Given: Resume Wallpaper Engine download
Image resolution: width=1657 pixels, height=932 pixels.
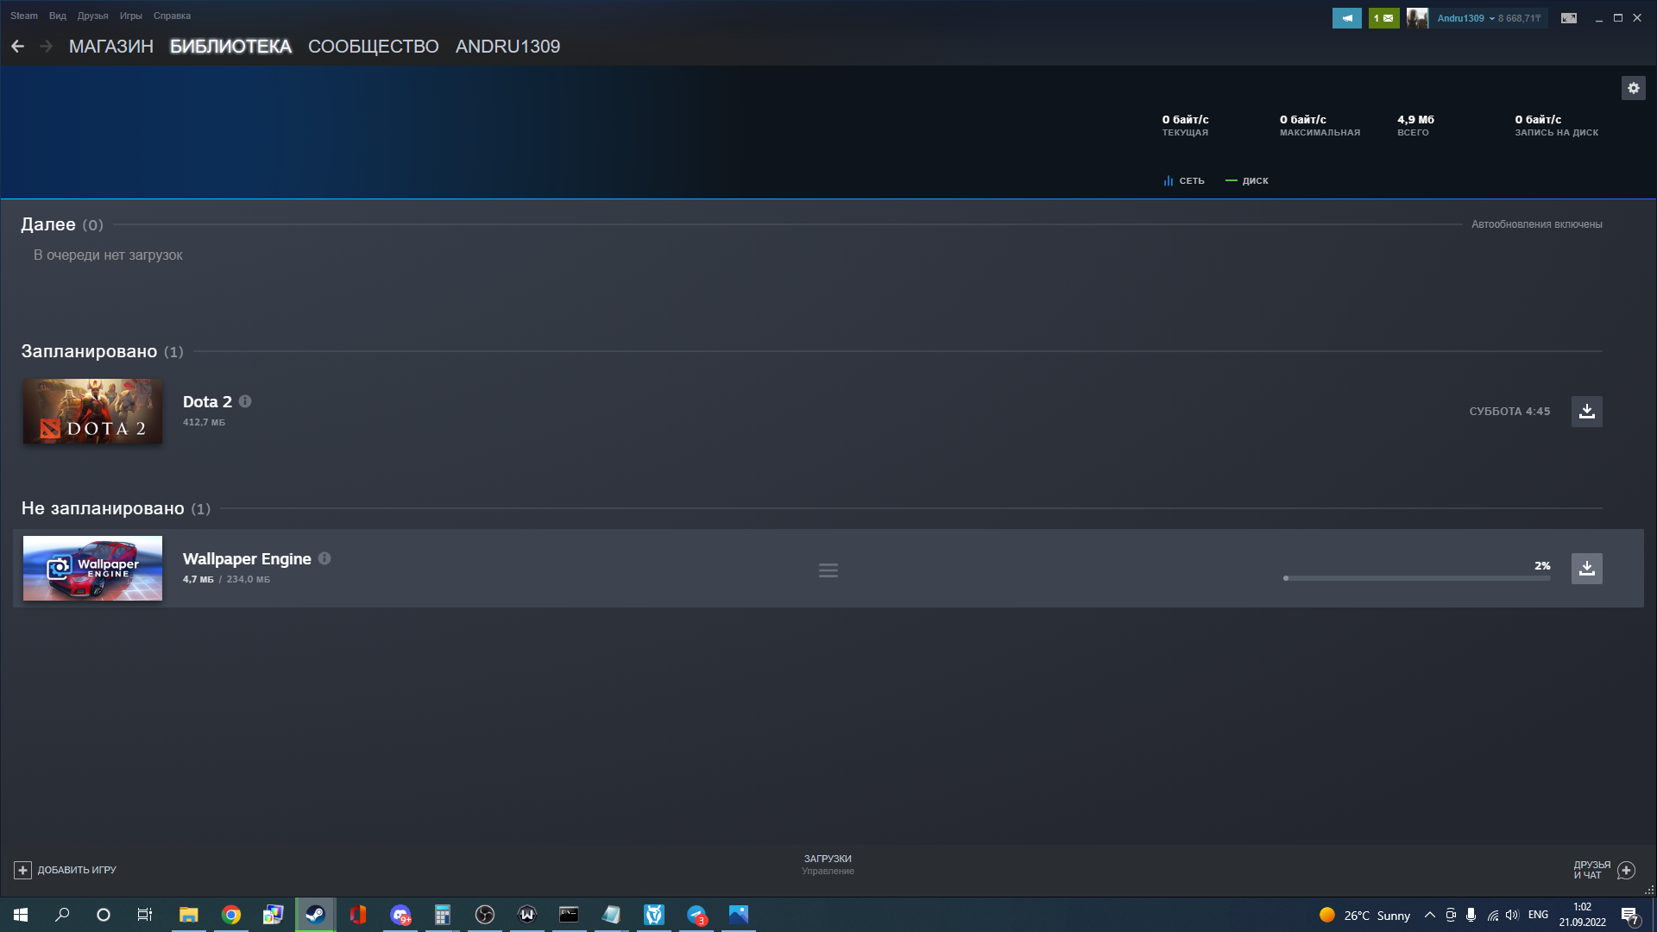Looking at the screenshot, I should (x=1586, y=569).
